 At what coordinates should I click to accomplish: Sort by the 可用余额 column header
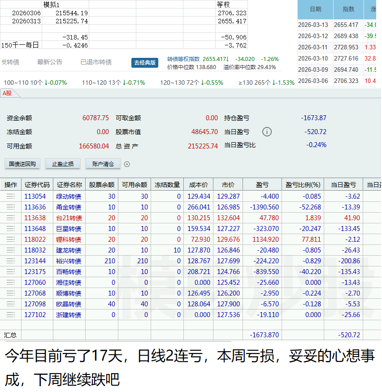135,185
